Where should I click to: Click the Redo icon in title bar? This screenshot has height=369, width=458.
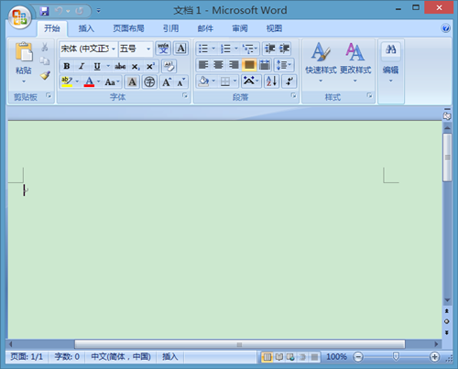point(80,11)
